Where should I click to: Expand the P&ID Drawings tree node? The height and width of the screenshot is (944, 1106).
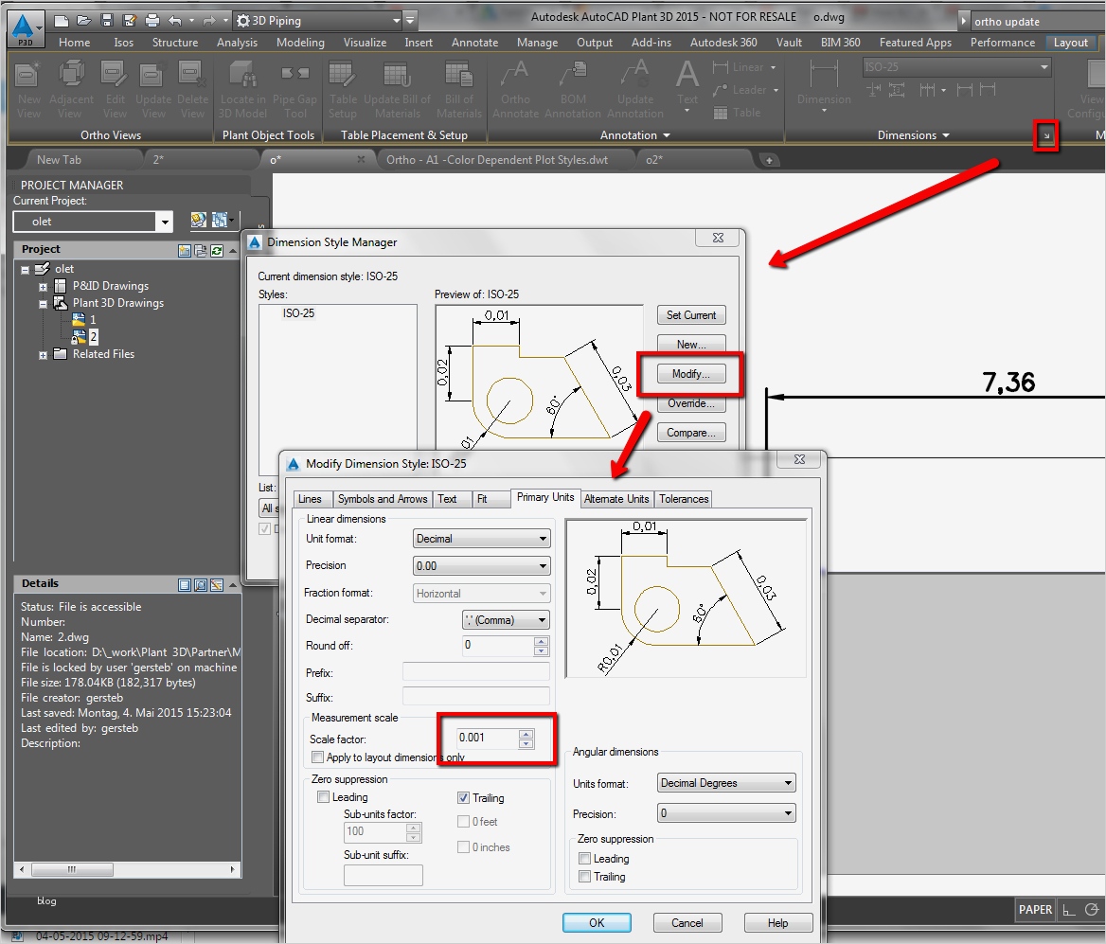pyautogui.click(x=43, y=286)
